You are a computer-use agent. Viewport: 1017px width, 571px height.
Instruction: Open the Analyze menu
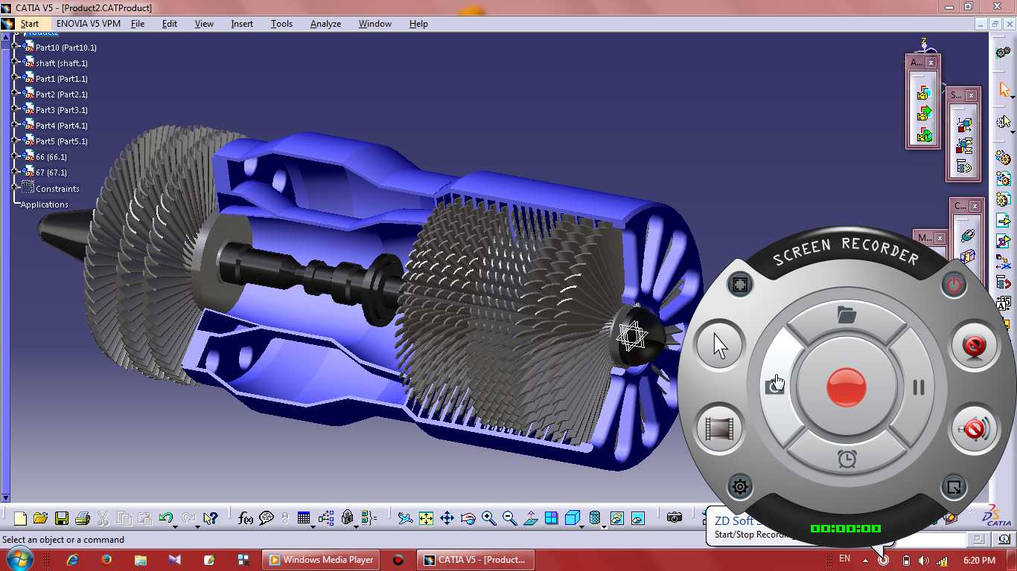point(325,24)
